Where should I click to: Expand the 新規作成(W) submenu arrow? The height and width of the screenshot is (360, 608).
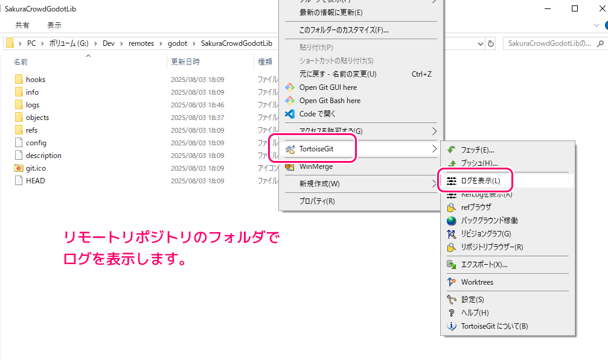(x=434, y=183)
